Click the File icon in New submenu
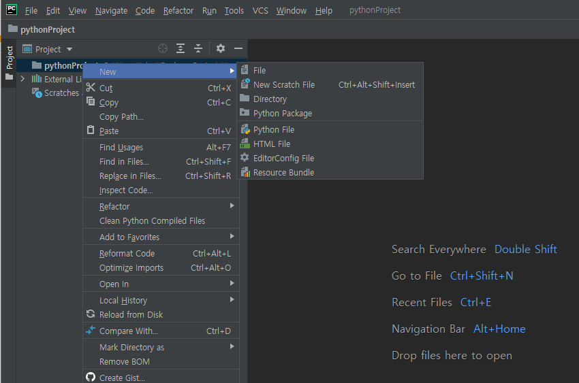579x383 pixels. (x=245, y=69)
